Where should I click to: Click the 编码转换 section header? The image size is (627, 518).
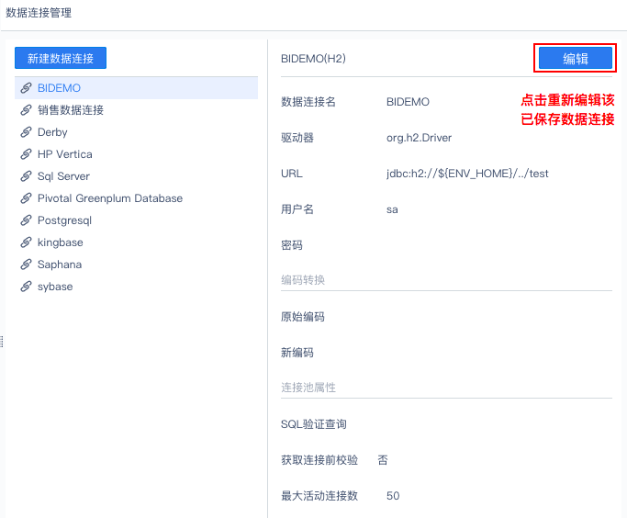pos(303,280)
